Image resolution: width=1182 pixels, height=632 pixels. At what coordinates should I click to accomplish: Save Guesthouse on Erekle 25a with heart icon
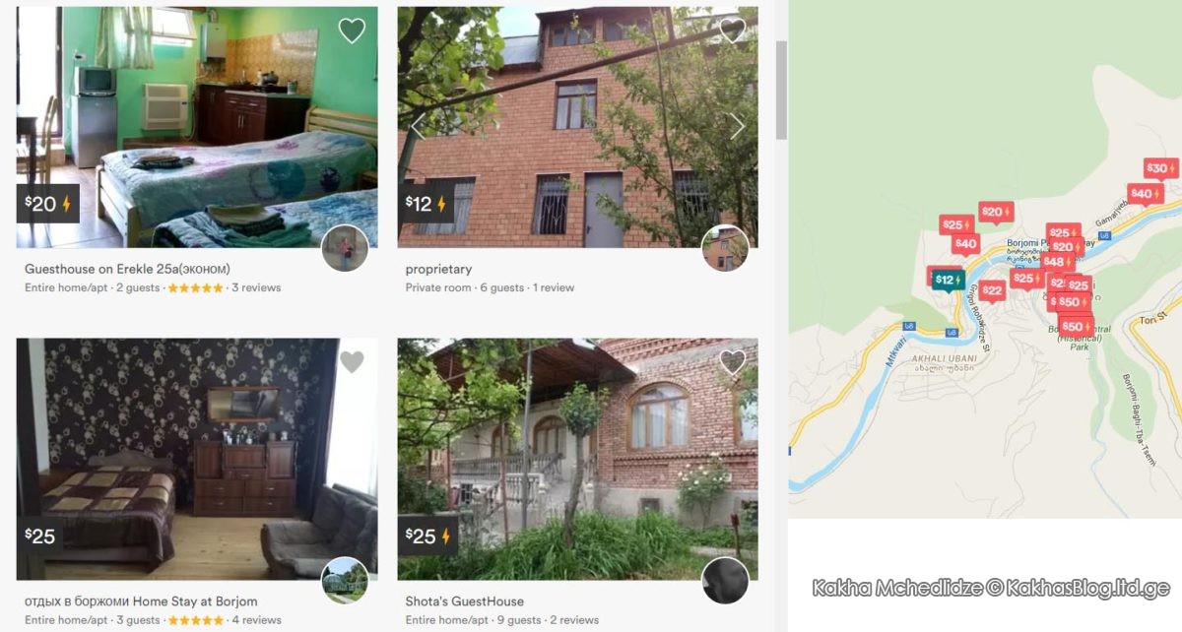(x=352, y=32)
